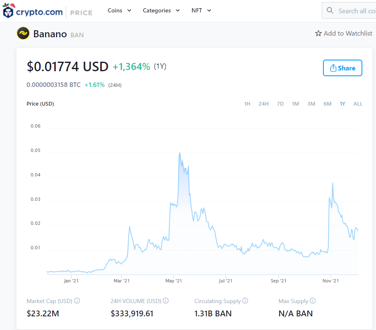Click the N/A BAN max supply value
This screenshot has height=330, width=376.
296,313
